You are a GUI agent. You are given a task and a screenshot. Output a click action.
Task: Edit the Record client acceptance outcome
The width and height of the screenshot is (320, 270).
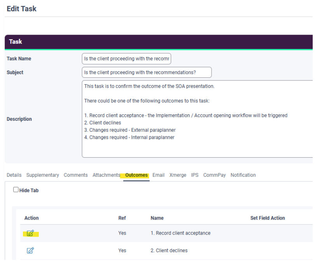(30, 233)
